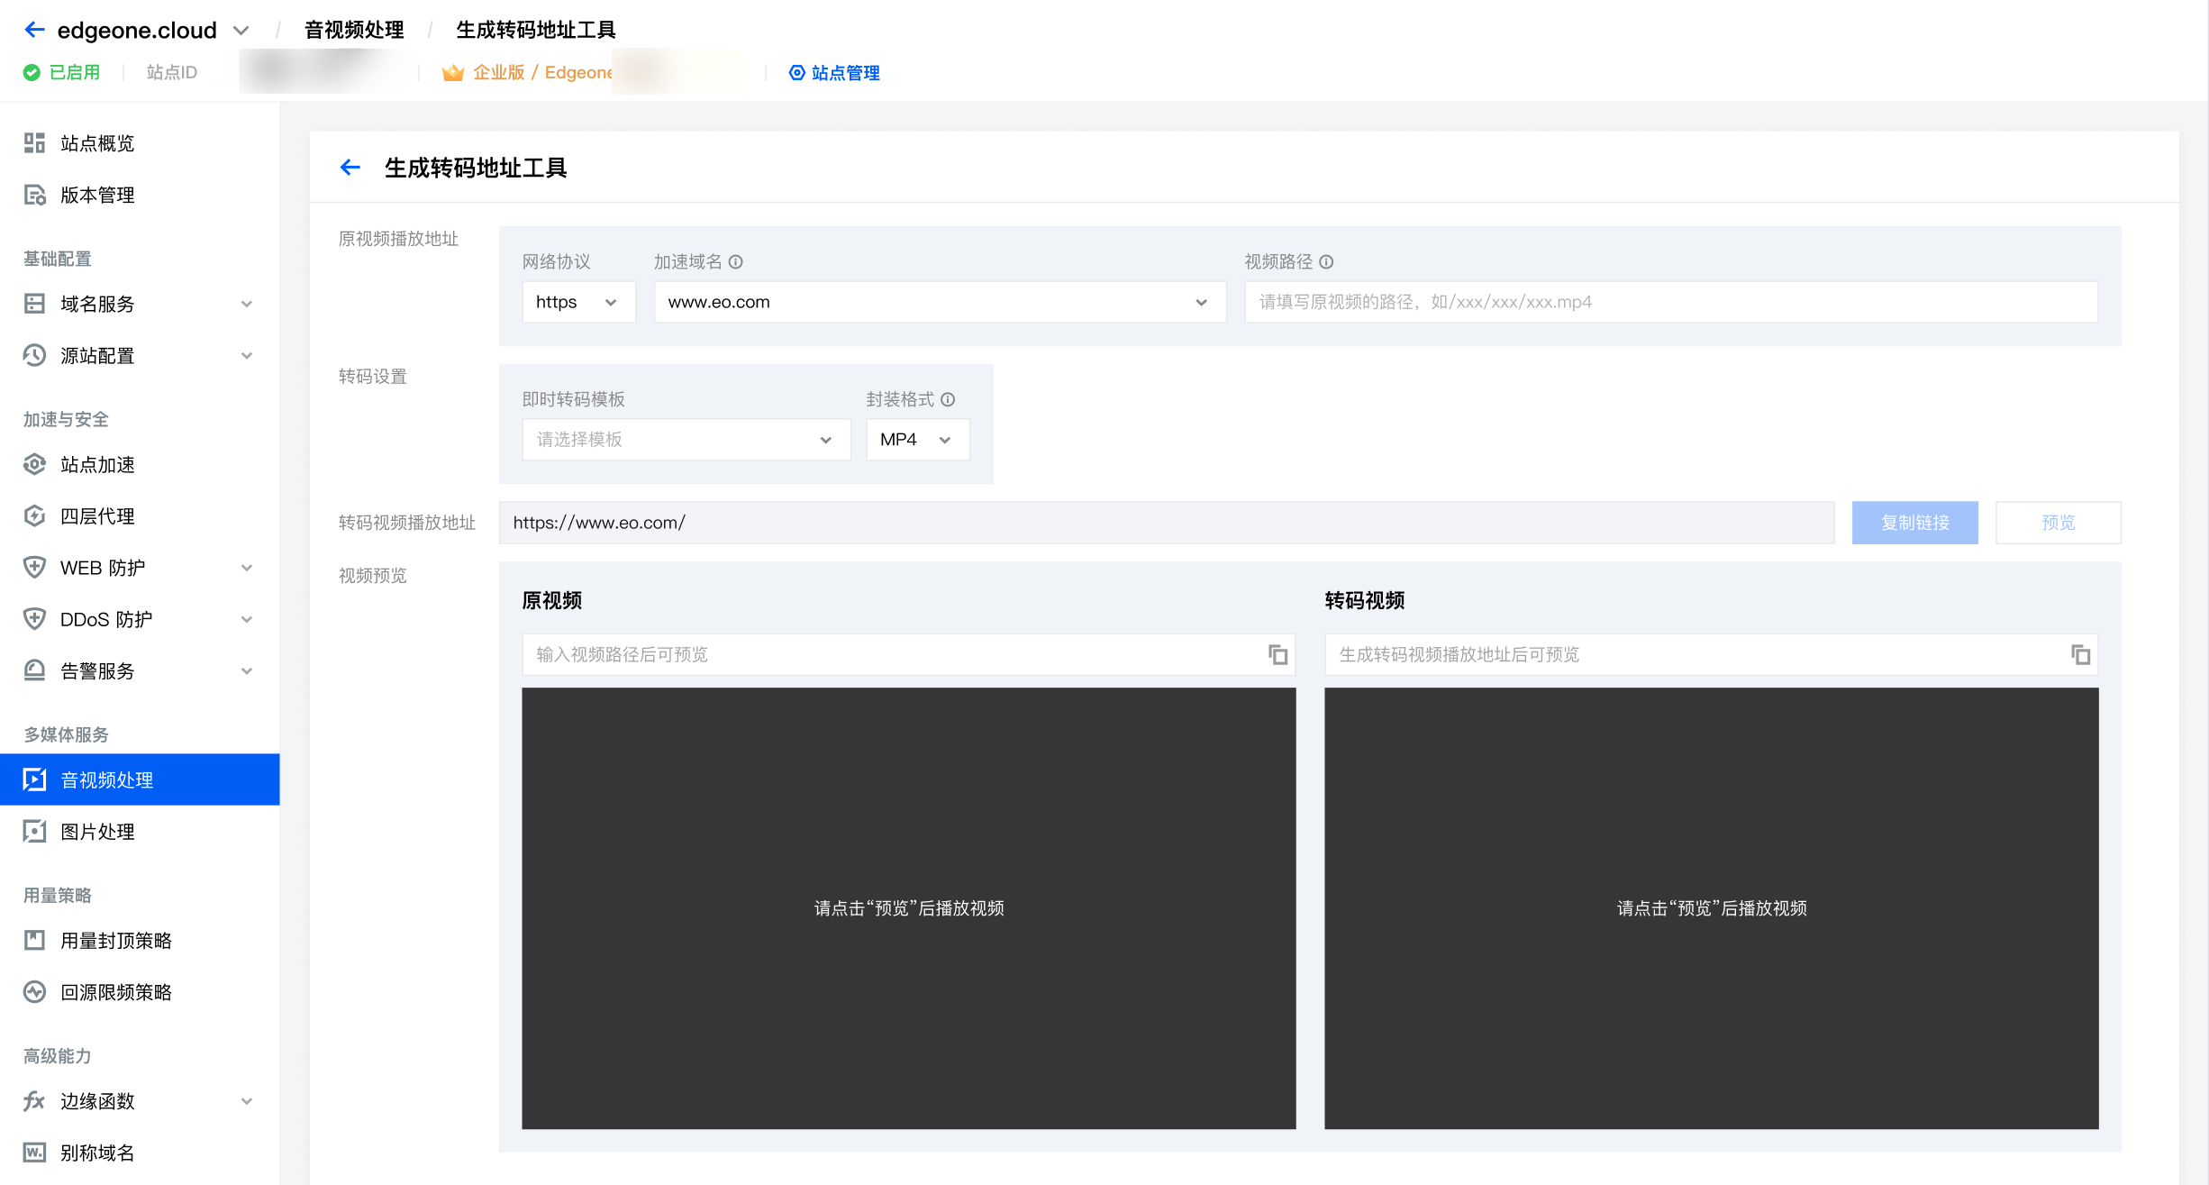This screenshot has height=1185, width=2209.
Task: Open the 请选择模板 template dropdown
Action: coord(686,440)
